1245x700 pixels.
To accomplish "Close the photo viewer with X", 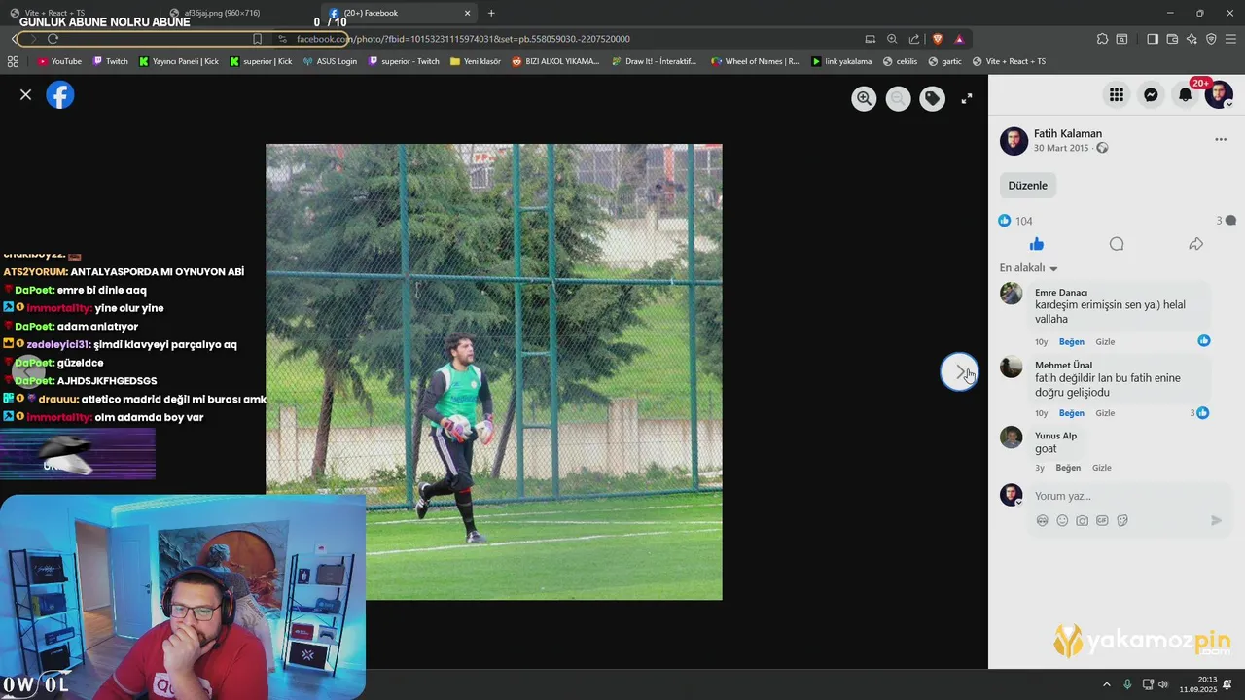I will click(25, 94).
